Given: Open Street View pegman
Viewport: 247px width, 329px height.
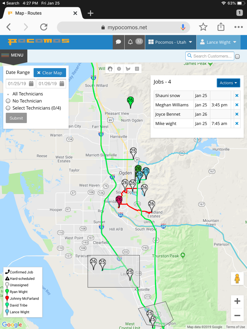Looking at the screenshot, I should pyautogui.click(x=237, y=278).
